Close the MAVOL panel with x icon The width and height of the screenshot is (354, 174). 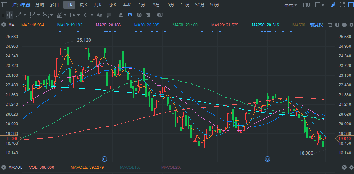click(344, 167)
